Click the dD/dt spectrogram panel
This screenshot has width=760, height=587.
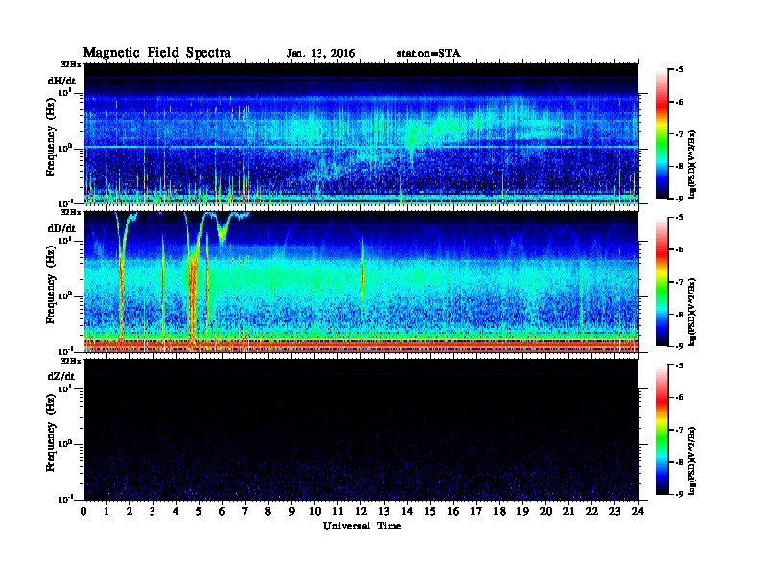click(x=361, y=282)
